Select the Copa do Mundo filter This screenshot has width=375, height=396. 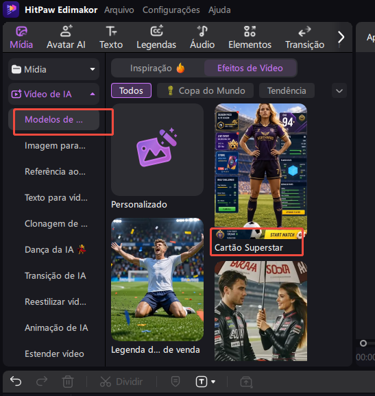[205, 90]
